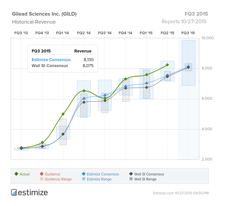Click the 2,000 y-axis label
This screenshot has height=206, width=225.
pos(207,159)
